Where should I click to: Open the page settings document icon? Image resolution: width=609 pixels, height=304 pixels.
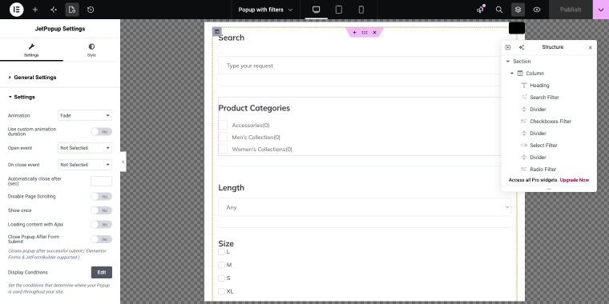pyautogui.click(x=72, y=10)
